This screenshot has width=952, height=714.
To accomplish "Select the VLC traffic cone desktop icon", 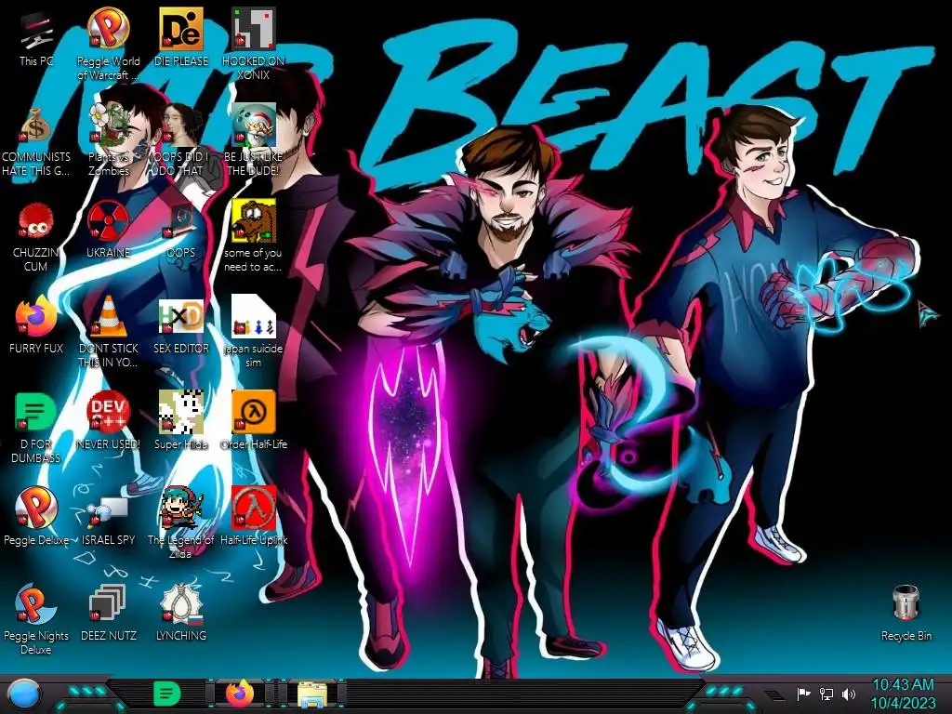I will 108,317.
